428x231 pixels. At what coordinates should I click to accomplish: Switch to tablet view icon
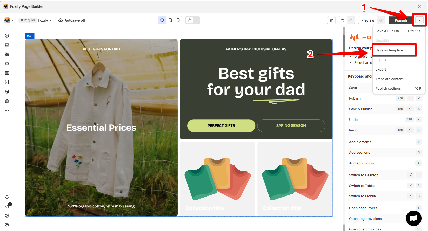pos(170,20)
